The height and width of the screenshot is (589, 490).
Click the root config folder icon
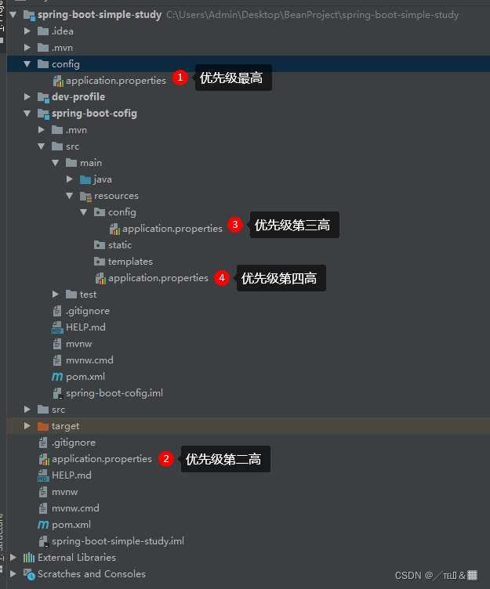click(43, 64)
